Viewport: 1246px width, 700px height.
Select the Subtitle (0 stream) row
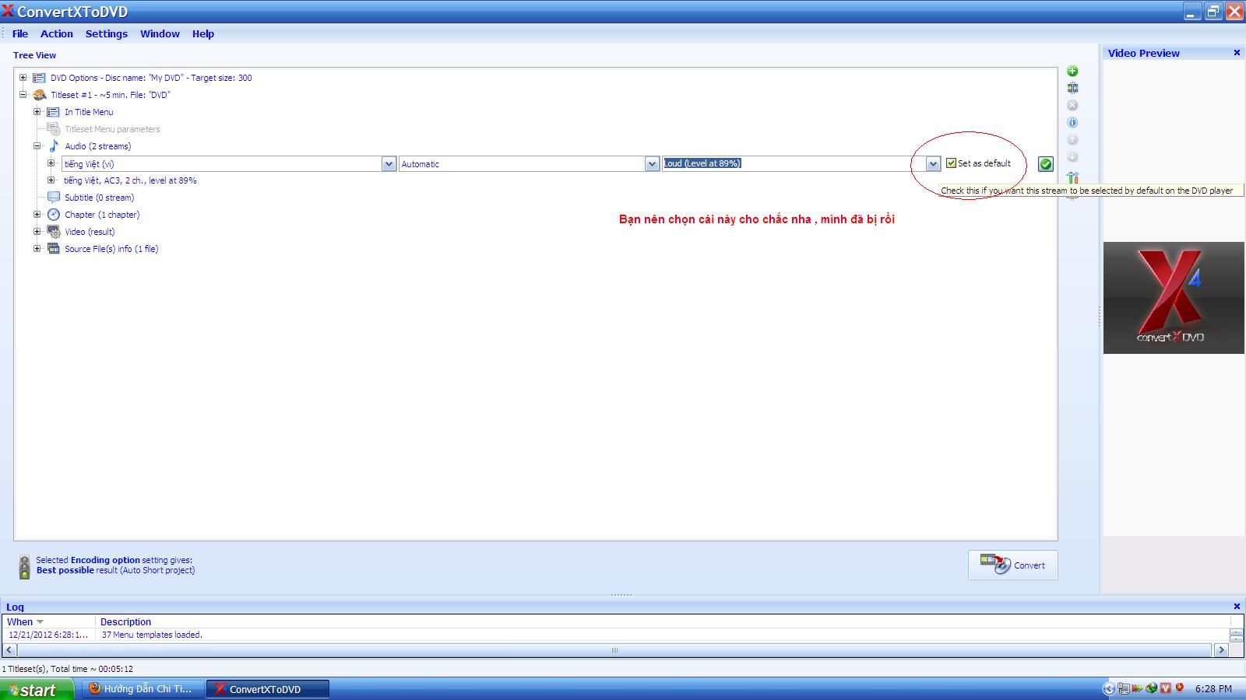tap(99, 198)
